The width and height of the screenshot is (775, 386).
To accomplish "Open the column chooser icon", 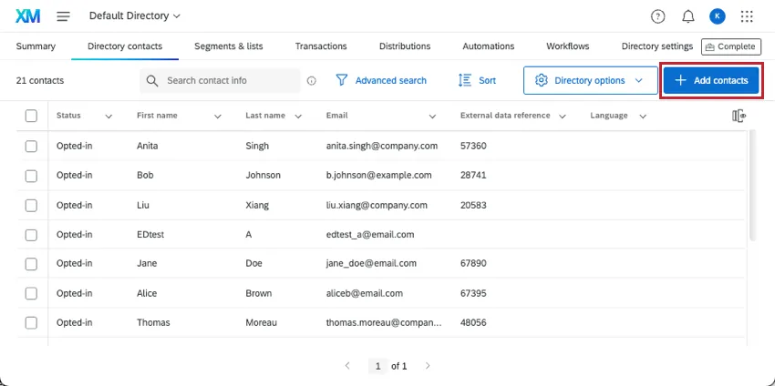I will click(x=739, y=116).
